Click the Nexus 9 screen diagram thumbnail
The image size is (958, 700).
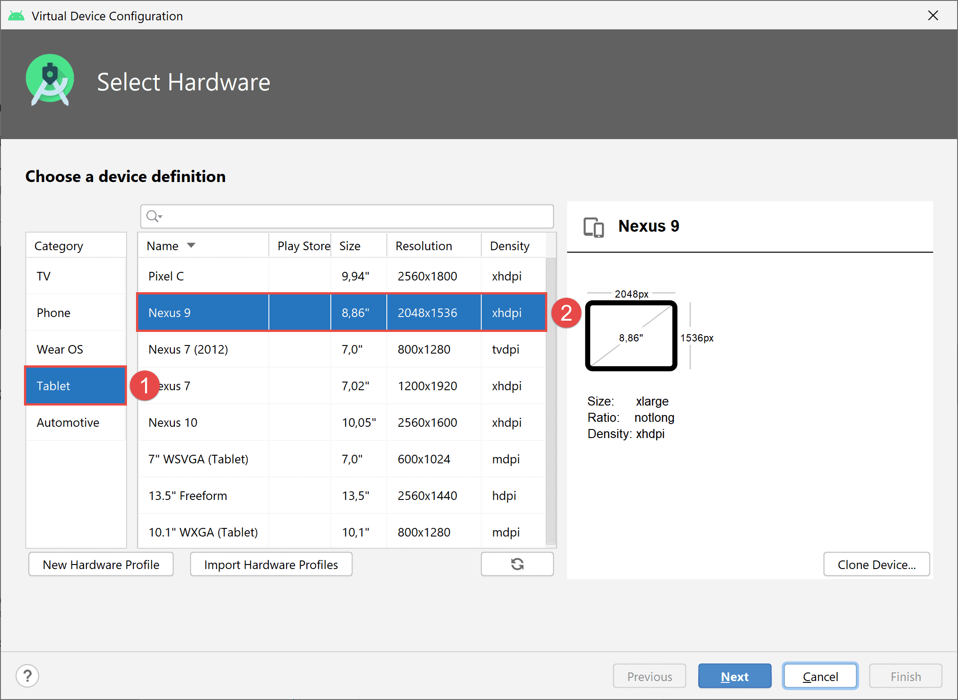pos(631,336)
